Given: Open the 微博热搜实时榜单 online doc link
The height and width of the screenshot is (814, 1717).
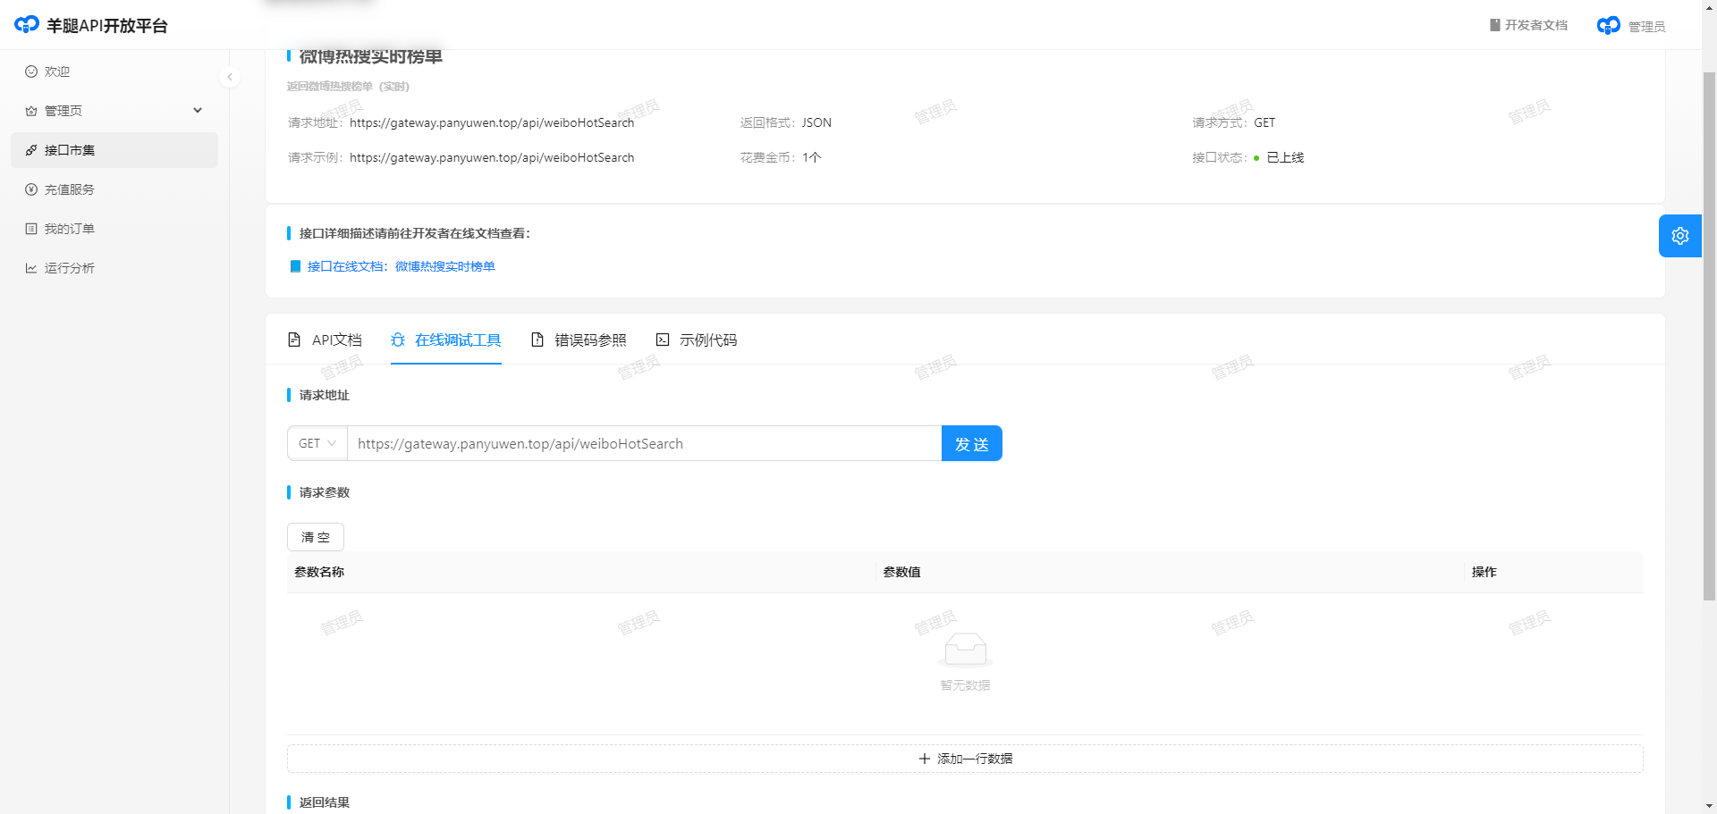Looking at the screenshot, I should click(401, 266).
